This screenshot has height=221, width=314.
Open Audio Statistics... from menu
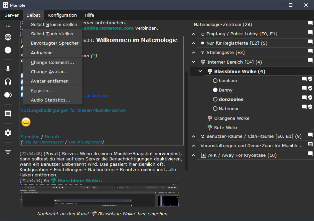(x=53, y=100)
